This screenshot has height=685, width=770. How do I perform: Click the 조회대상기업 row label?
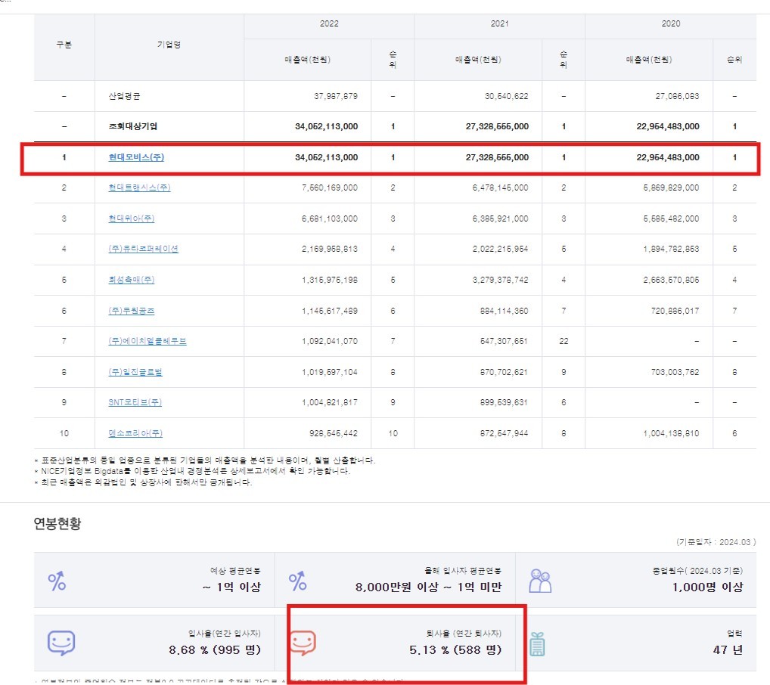pos(132,126)
